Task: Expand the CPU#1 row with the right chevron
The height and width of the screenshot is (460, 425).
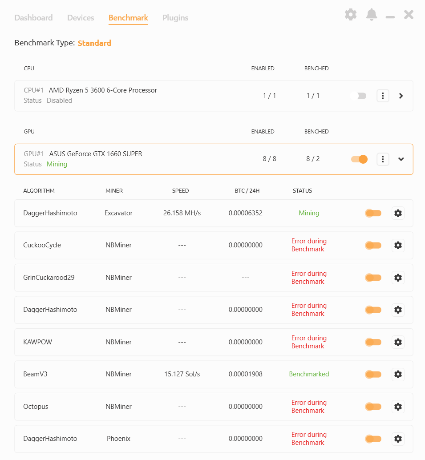Action: [x=401, y=96]
